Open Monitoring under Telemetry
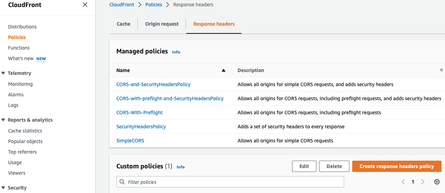The height and width of the screenshot is (193, 445). click(20, 84)
